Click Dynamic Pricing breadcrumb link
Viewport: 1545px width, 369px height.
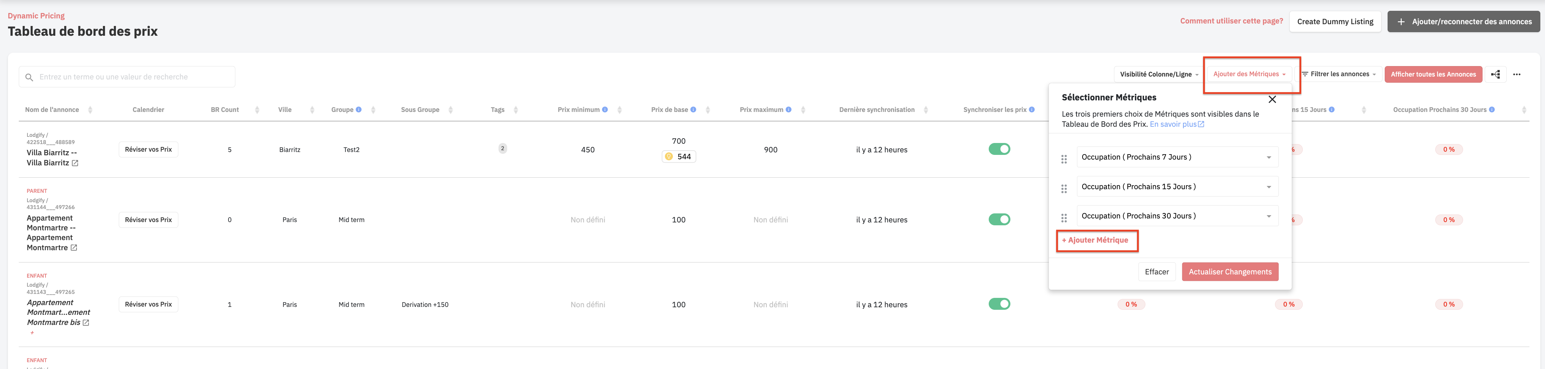tap(36, 16)
